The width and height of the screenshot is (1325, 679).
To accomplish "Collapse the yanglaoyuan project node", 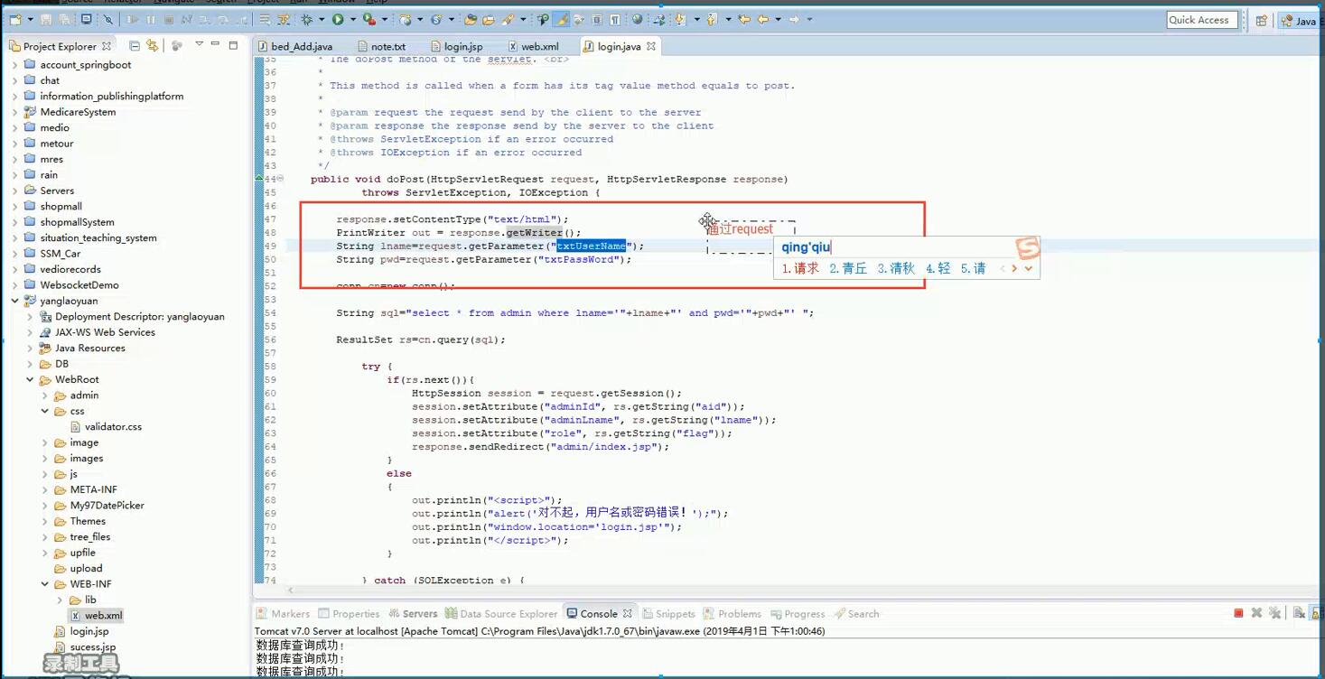I will [x=15, y=301].
